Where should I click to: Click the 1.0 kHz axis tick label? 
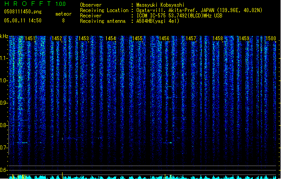[4, 81]
